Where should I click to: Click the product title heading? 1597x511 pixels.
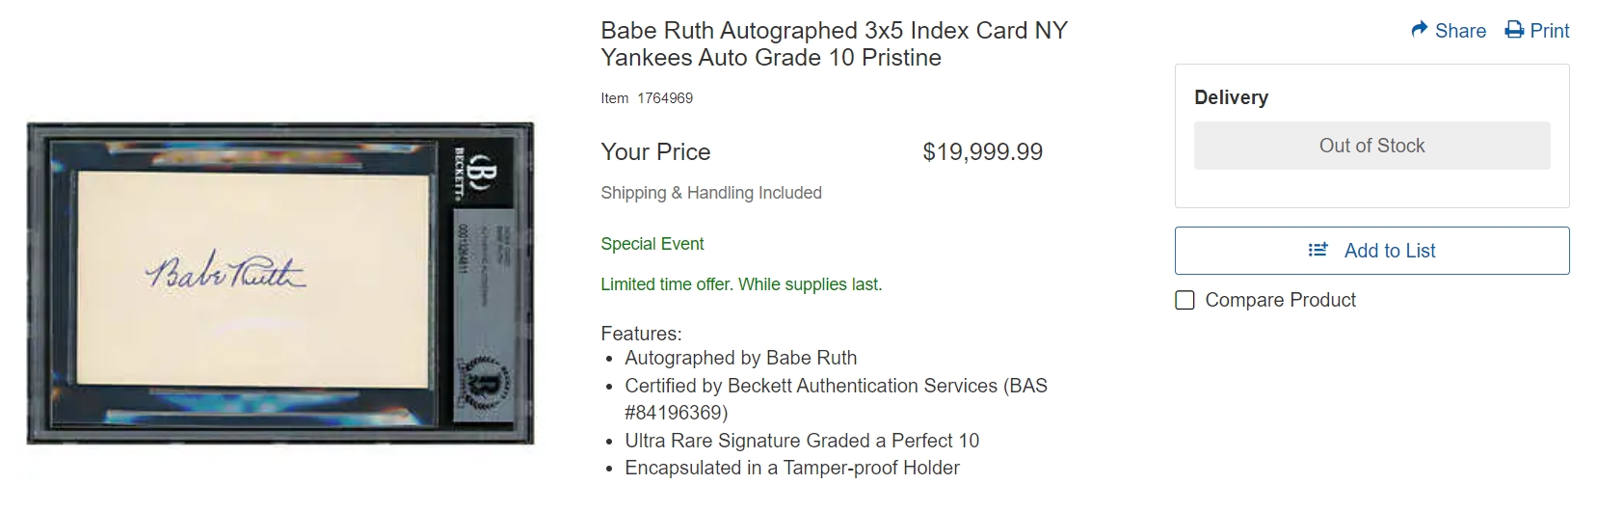[x=834, y=43]
